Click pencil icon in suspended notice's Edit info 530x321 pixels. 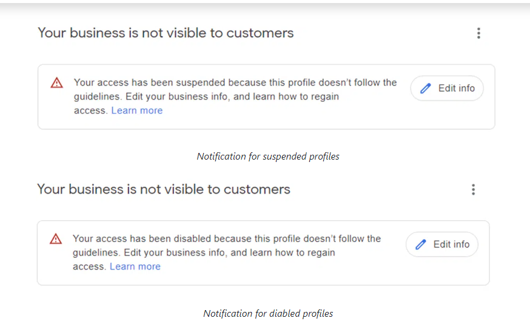point(426,89)
